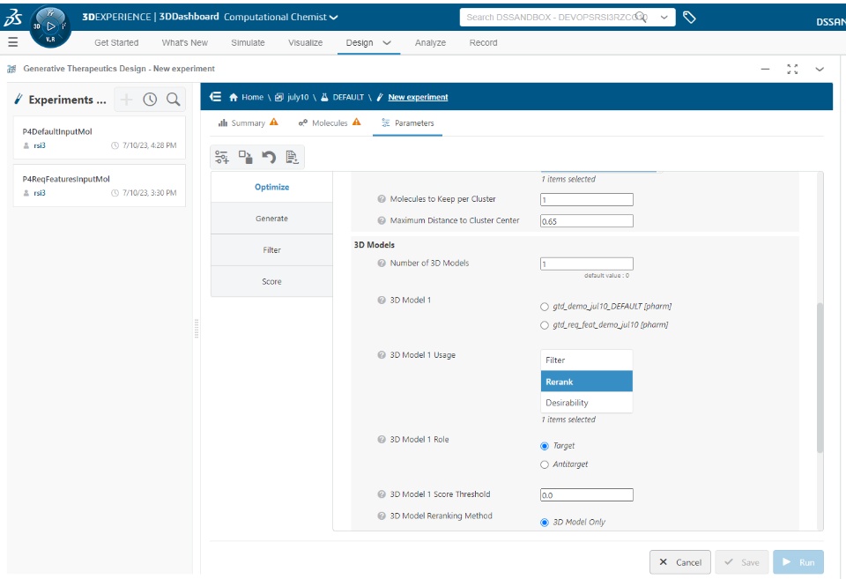Click the Home icon in breadcrumb

234,97
